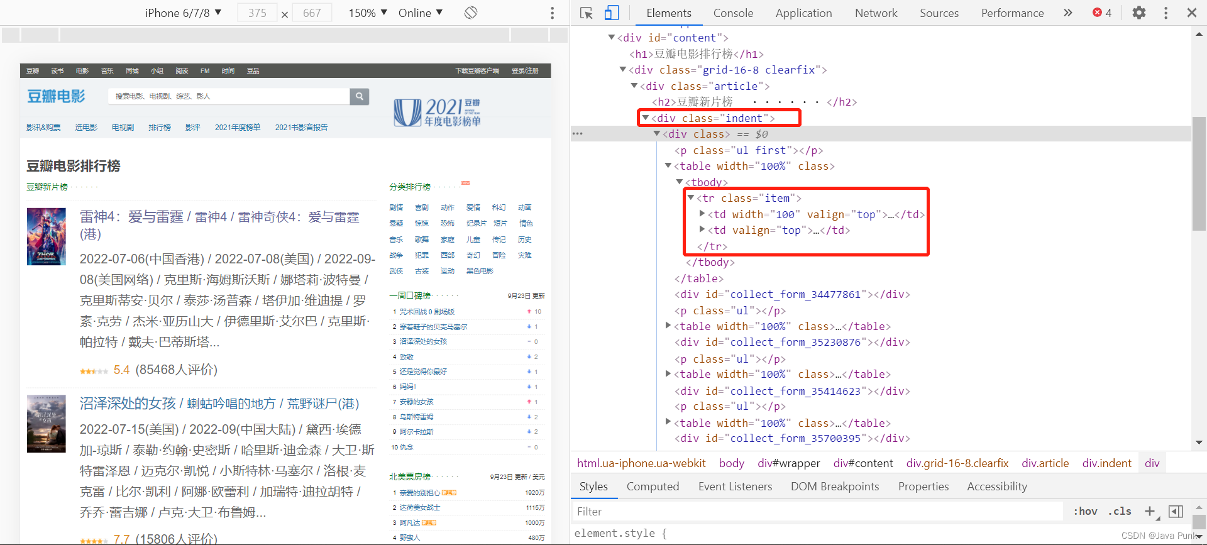Click the Douban movie search box
The image size is (1207, 545).
coord(229,96)
